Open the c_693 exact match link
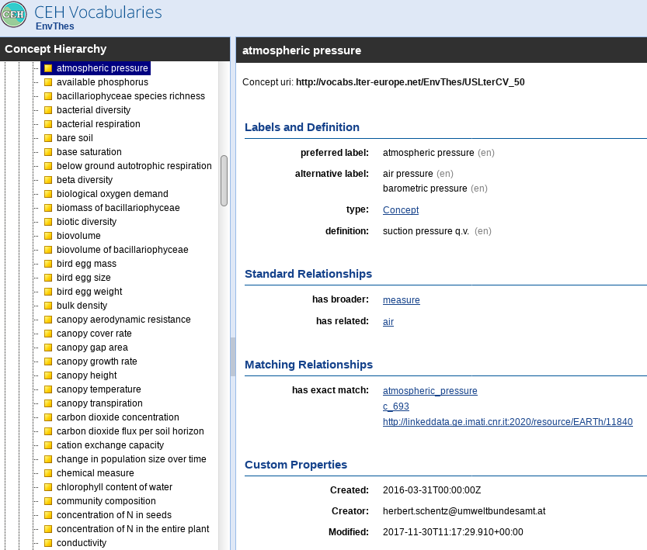The image size is (647, 550). click(395, 406)
